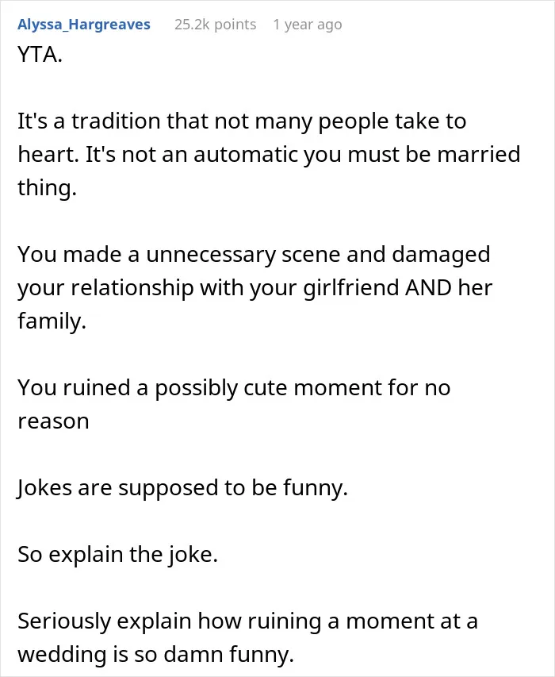The width and height of the screenshot is (555, 677).
Task: Click the line "your relationship with your girlfriend"
Action: coord(255,288)
